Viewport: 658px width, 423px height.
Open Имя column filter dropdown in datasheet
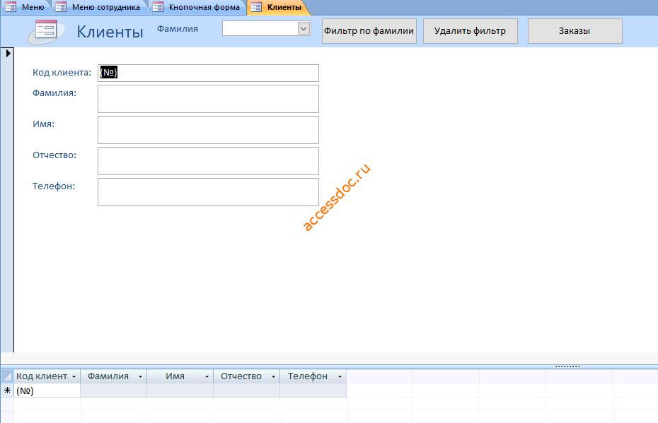[x=207, y=376]
